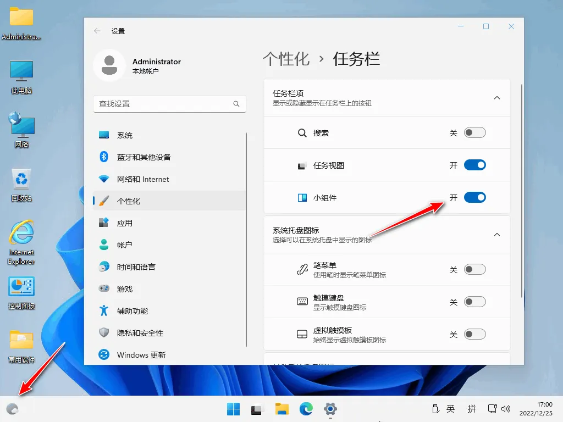This screenshot has width=563, height=422.
Task: Select the 控制面板 desktop icon
Action: [21, 292]
